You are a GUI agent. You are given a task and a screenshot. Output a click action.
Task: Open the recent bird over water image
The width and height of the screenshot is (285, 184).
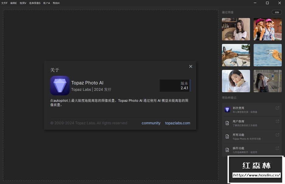(x=268, y=55)
